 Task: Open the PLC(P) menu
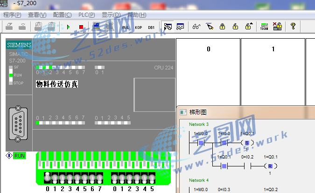point(87,15)
